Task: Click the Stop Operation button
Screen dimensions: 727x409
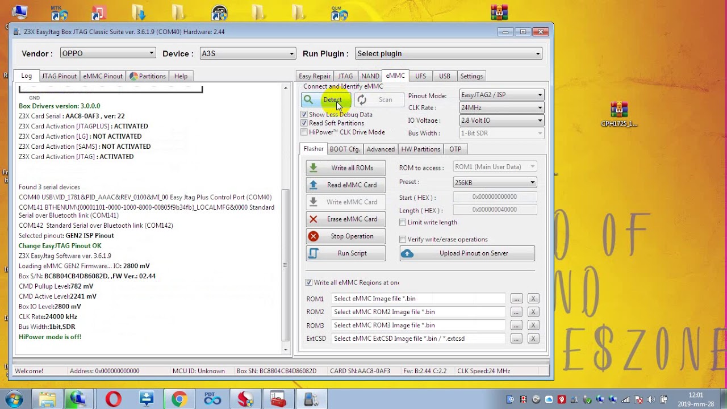Action: coord(345,236)
